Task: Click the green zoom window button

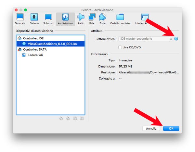Action: (25, 10)
